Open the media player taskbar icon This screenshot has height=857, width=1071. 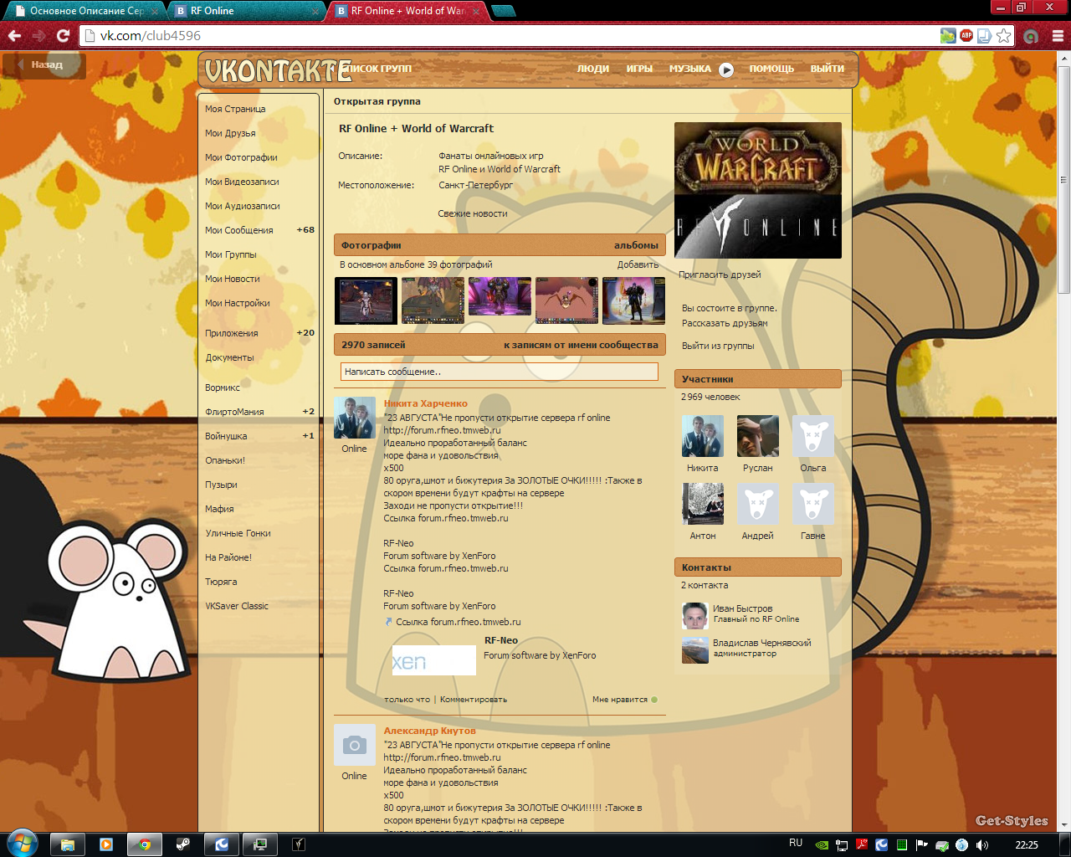(x=106, y=844)
